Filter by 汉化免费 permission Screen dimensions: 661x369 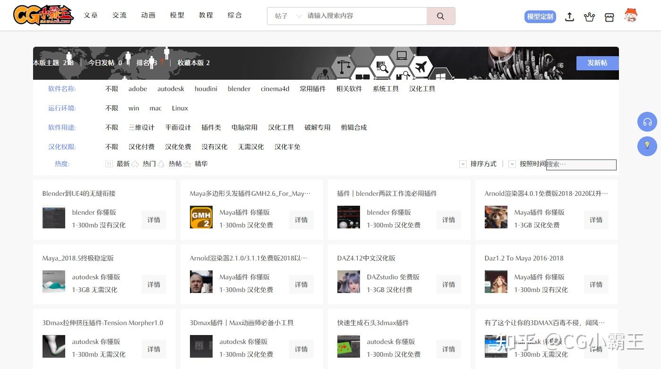pos(178,147)
